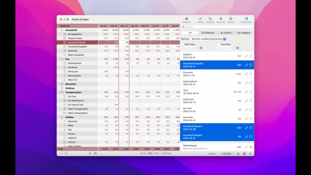Open the end date calendar picker
The width and height of the screenshot is (311, 175).
pyautogui.click(x=237, y=48)
